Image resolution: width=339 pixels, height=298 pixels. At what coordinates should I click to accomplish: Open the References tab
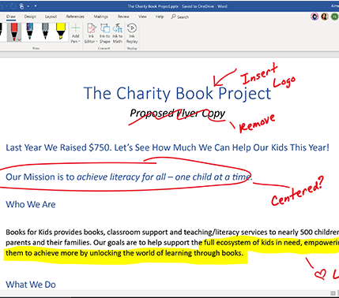[75, 17]
